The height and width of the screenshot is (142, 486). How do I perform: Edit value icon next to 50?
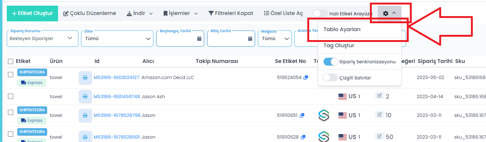(380, 136)
